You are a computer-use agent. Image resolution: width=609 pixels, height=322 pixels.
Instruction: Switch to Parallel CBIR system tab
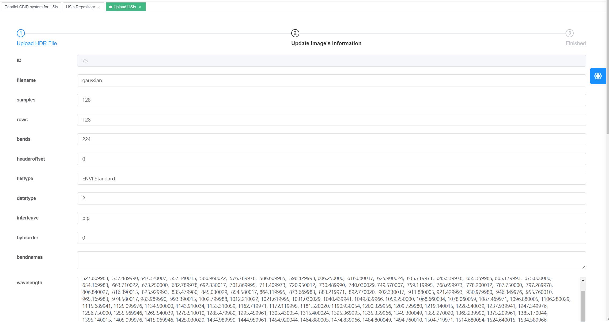(x=31, y=7)
